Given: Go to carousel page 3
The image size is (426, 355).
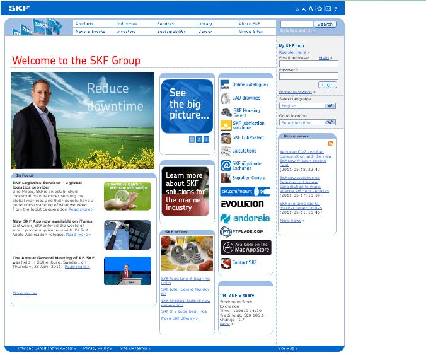Looking at the screenshot, I should coord(206,139).
